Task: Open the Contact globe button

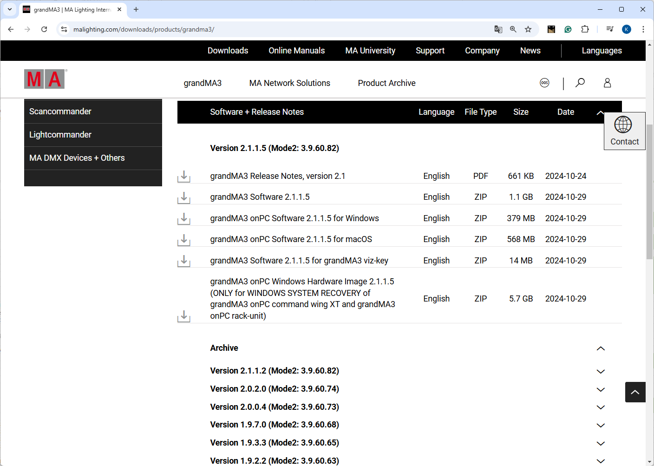Action: [624, 131]
